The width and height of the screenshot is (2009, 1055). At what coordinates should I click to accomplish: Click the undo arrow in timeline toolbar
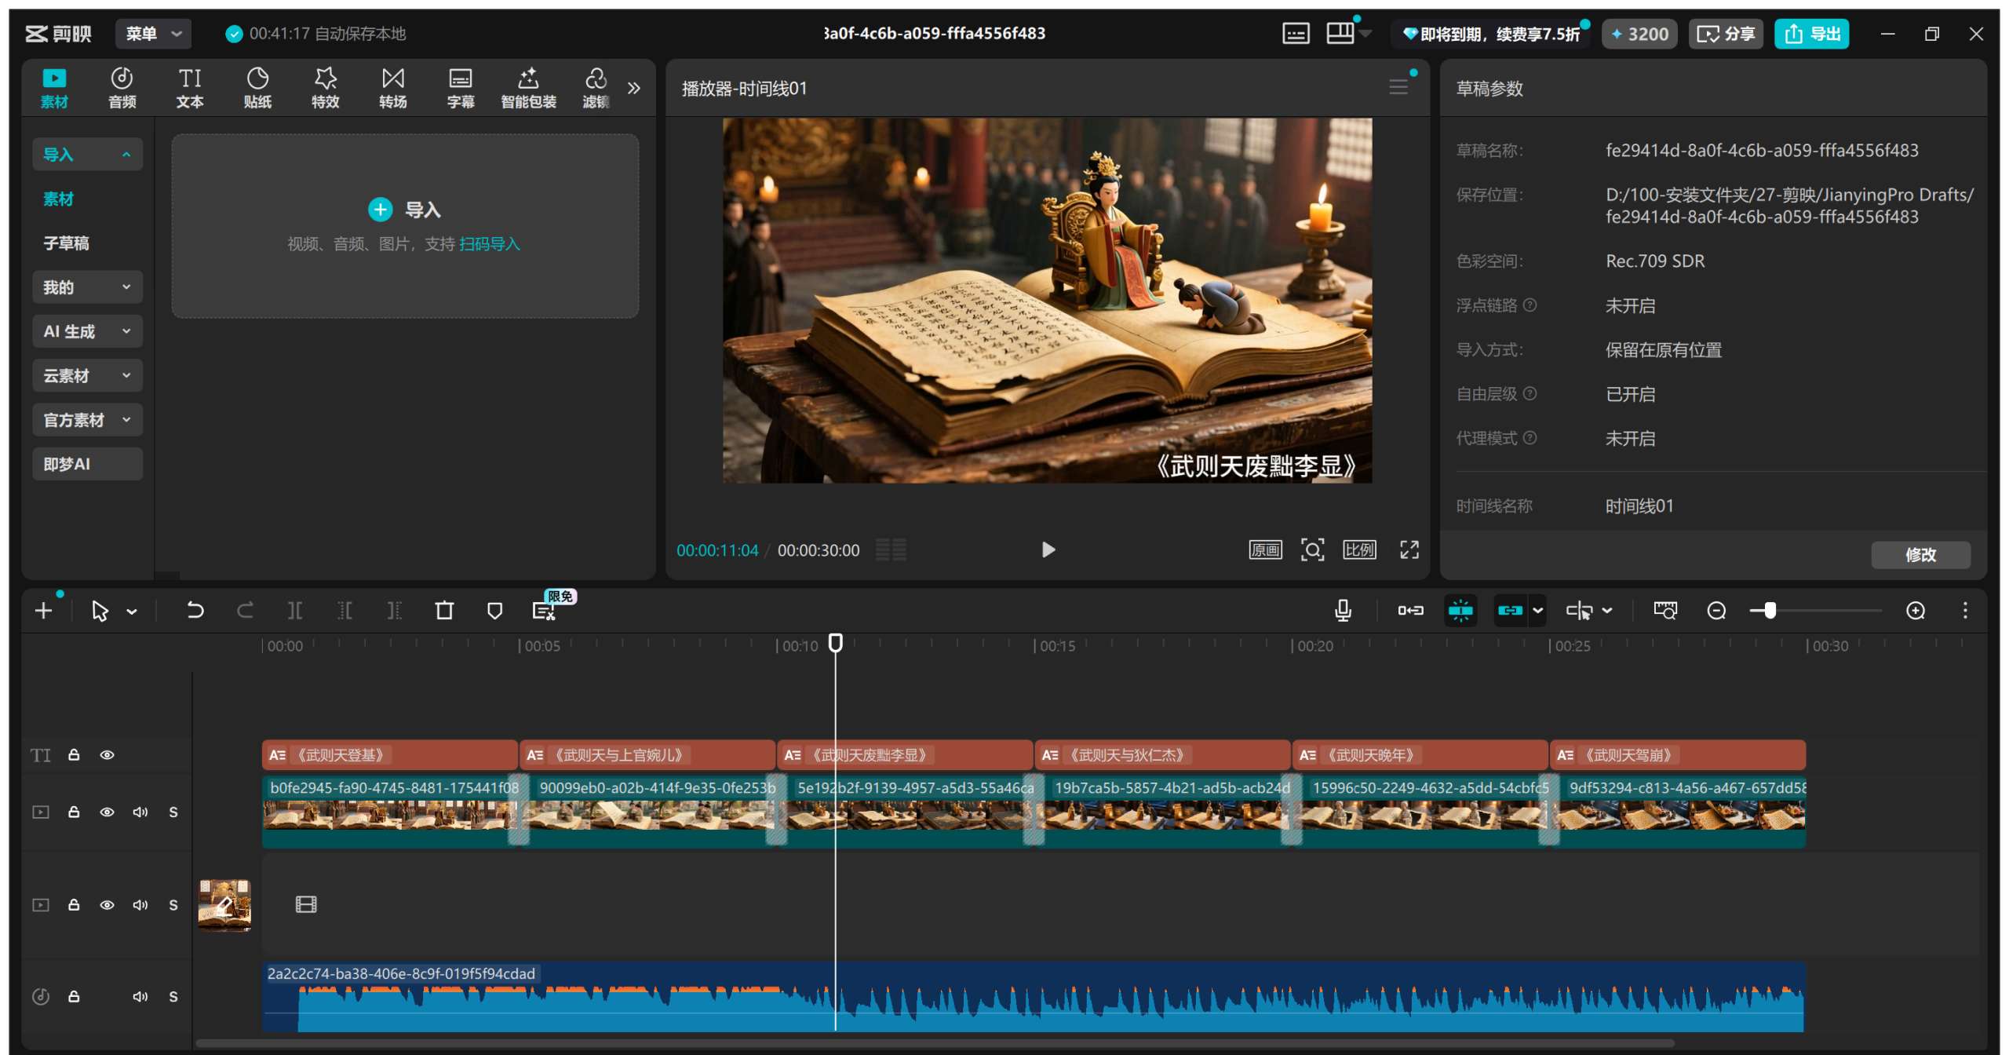195,611
